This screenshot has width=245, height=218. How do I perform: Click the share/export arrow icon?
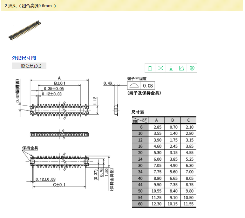[x=181, y=68]
